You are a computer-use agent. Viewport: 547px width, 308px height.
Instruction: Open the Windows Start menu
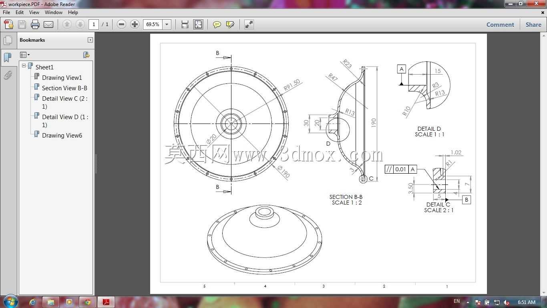(10, 302)
